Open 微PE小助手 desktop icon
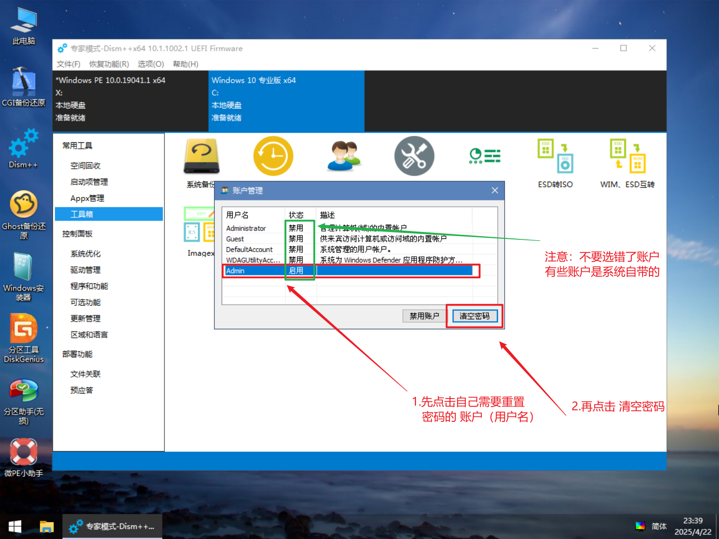 (23, 457)
